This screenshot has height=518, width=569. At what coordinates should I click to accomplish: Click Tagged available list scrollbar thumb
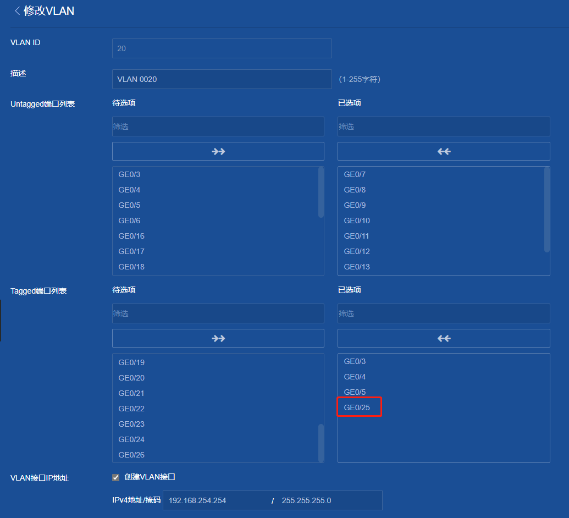tap(321, 443)
